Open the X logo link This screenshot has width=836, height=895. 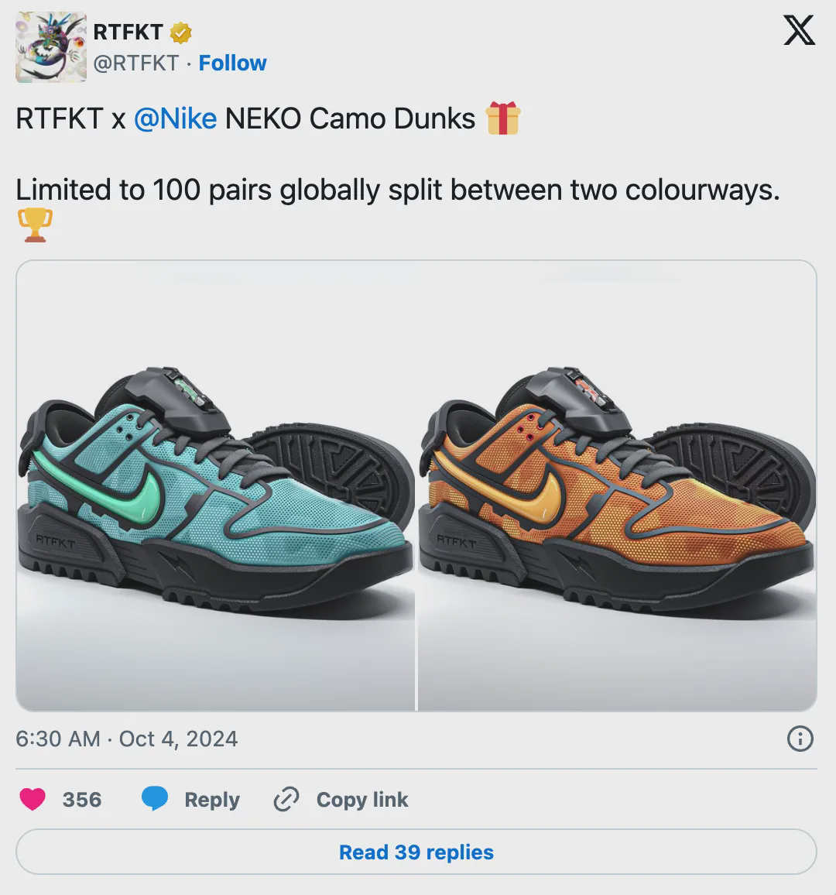coord(799,31)
